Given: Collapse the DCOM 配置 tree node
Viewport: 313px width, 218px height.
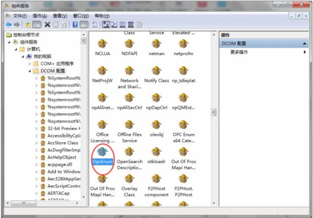Looking at the screenshot, I should (29, 71).
